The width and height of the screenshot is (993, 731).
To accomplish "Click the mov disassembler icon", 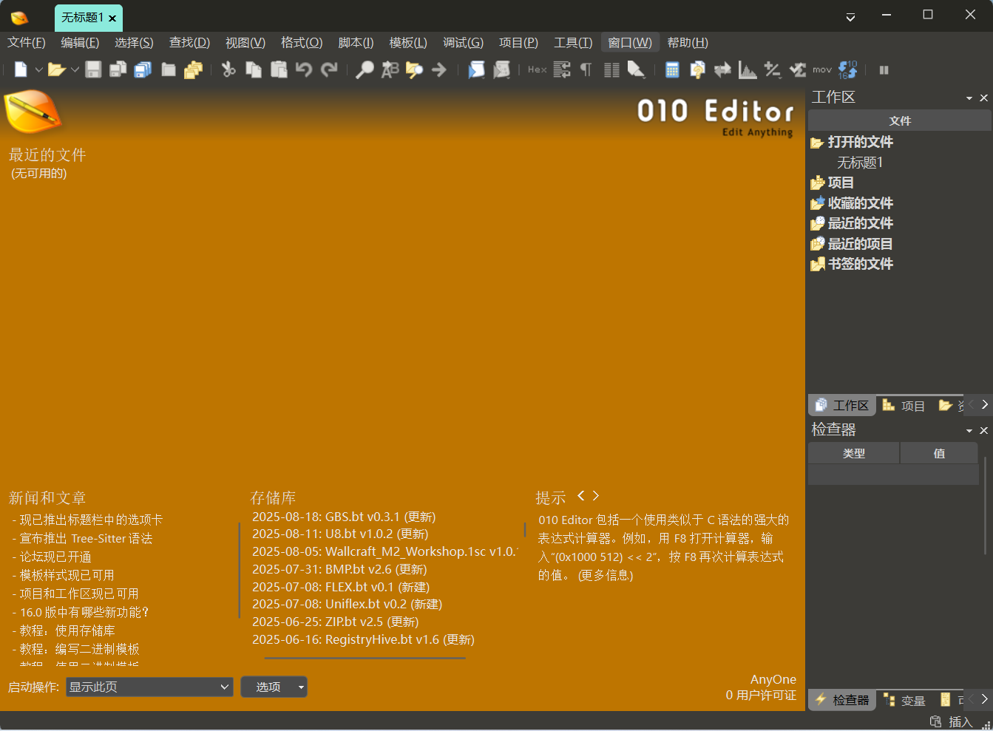I will click(822, 69).
